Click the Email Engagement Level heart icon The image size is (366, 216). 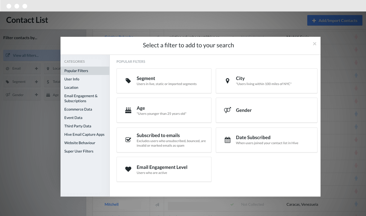(x=128, y=169)
